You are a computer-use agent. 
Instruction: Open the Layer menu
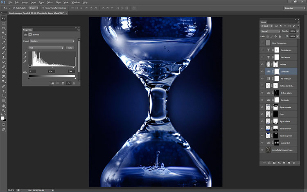pos(33,2)
